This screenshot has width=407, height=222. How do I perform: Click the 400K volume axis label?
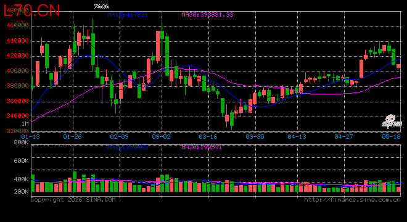click(x=22, y=179)
